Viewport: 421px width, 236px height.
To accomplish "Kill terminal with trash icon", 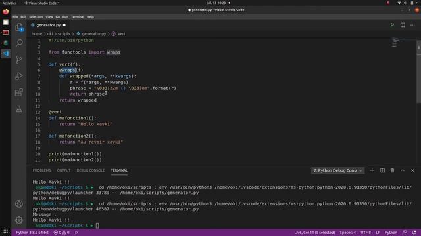I will [x=392, y=170].
